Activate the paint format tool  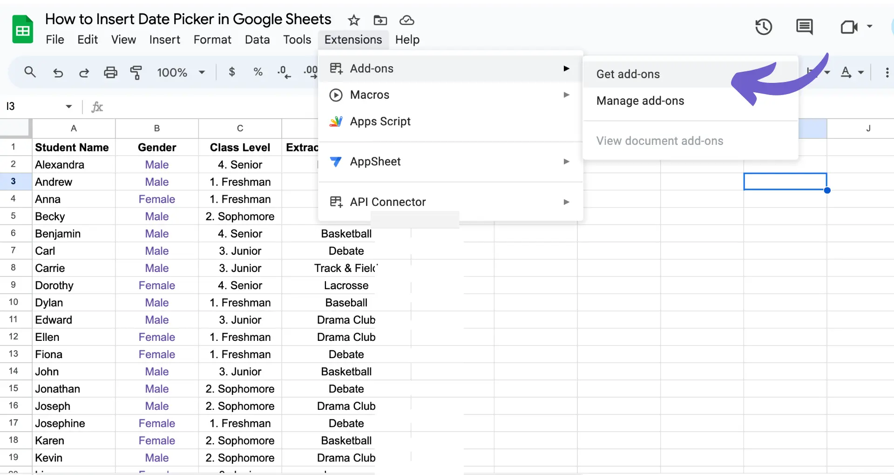click(136, 73)
